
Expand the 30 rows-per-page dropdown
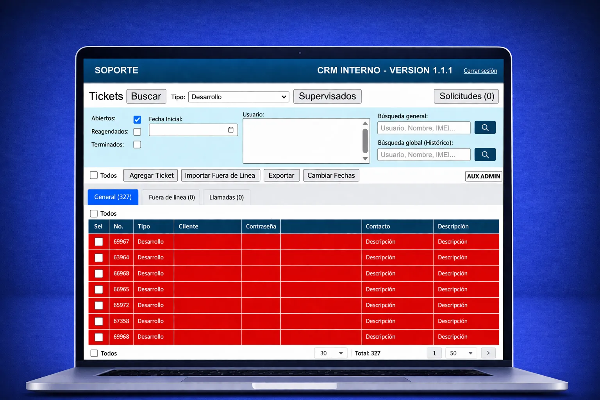tap(330, 353)
